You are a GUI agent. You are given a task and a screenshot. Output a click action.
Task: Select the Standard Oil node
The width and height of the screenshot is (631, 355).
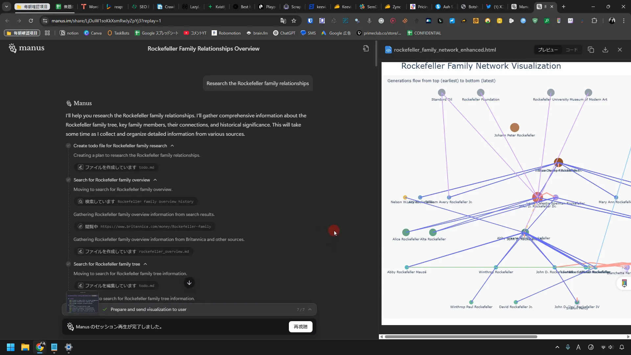[442, 92]
